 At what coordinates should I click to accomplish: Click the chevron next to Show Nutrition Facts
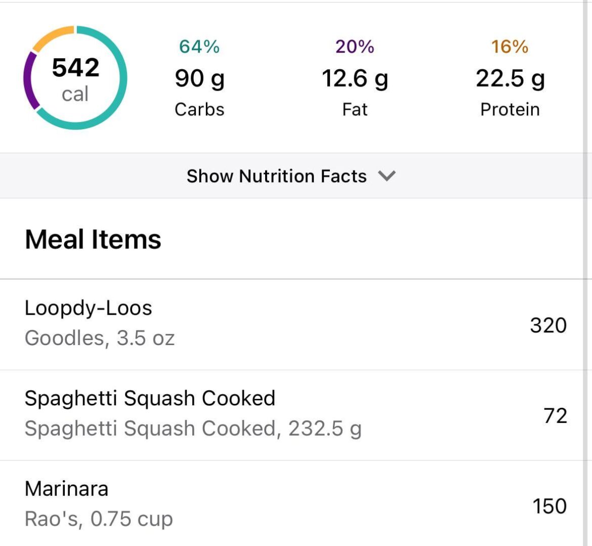click(x=387, y=176)
